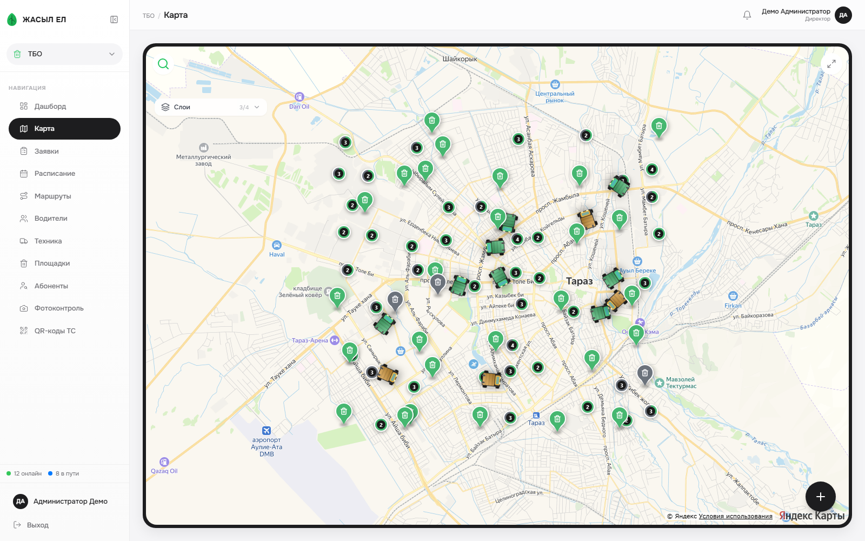This screenshot has width=865, height=541.
Task: Open Яндекс Условия использования link
Action: pyautogui.click(x=735, y=516)
